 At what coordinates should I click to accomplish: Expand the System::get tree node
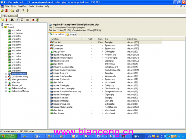(x=6, y=85)
